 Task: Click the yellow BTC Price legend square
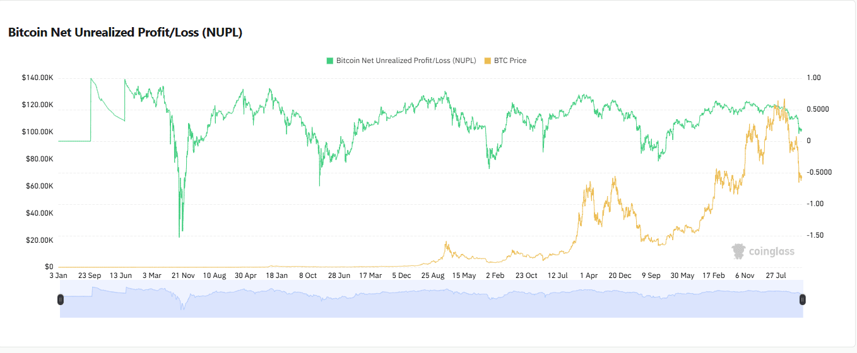487,61
